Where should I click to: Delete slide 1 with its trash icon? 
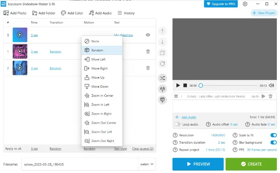[x=148, y=51]
